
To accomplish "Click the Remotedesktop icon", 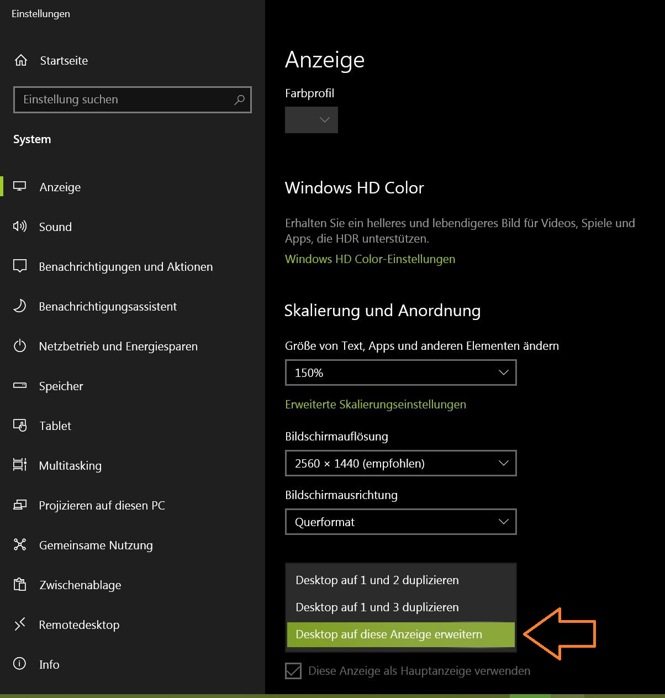I will [x=20, y=624].
